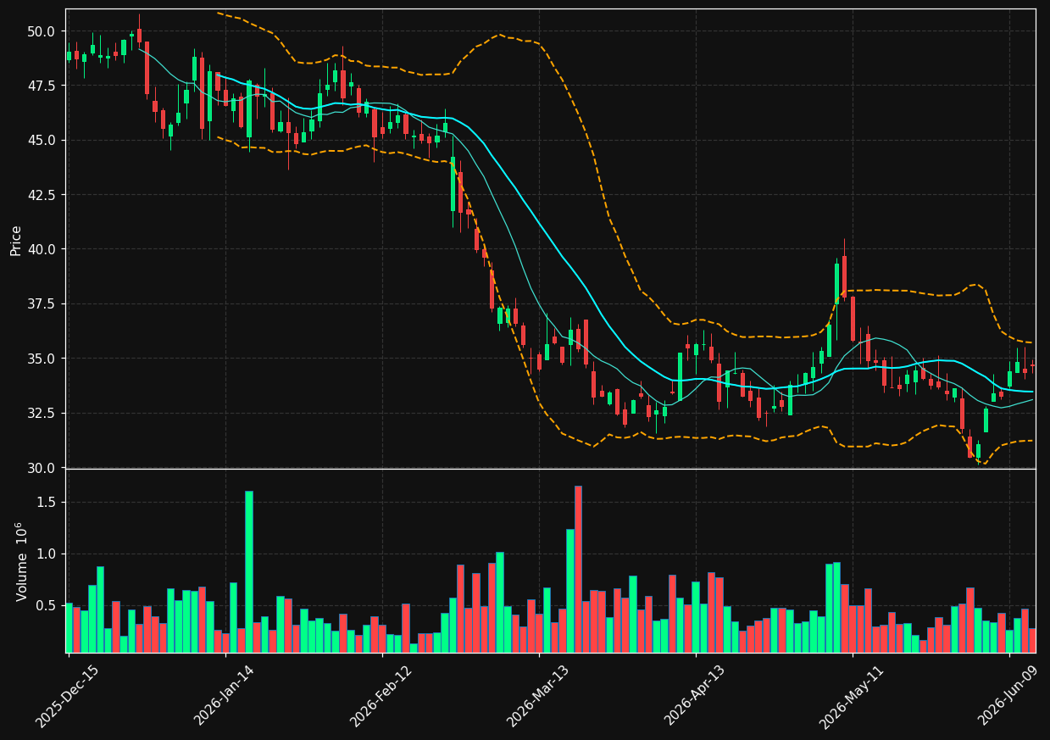
Task: Click the 40.0 price axis label
Action: (x=41, y=249)
